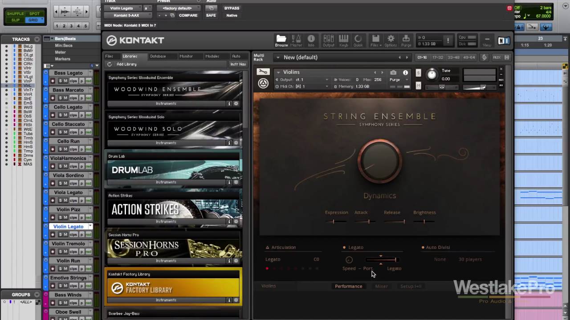Image resolution: width=570 pixels, height=320 pixels.
Task: Open the Mixer page tab
Action: tap(381, 286)
